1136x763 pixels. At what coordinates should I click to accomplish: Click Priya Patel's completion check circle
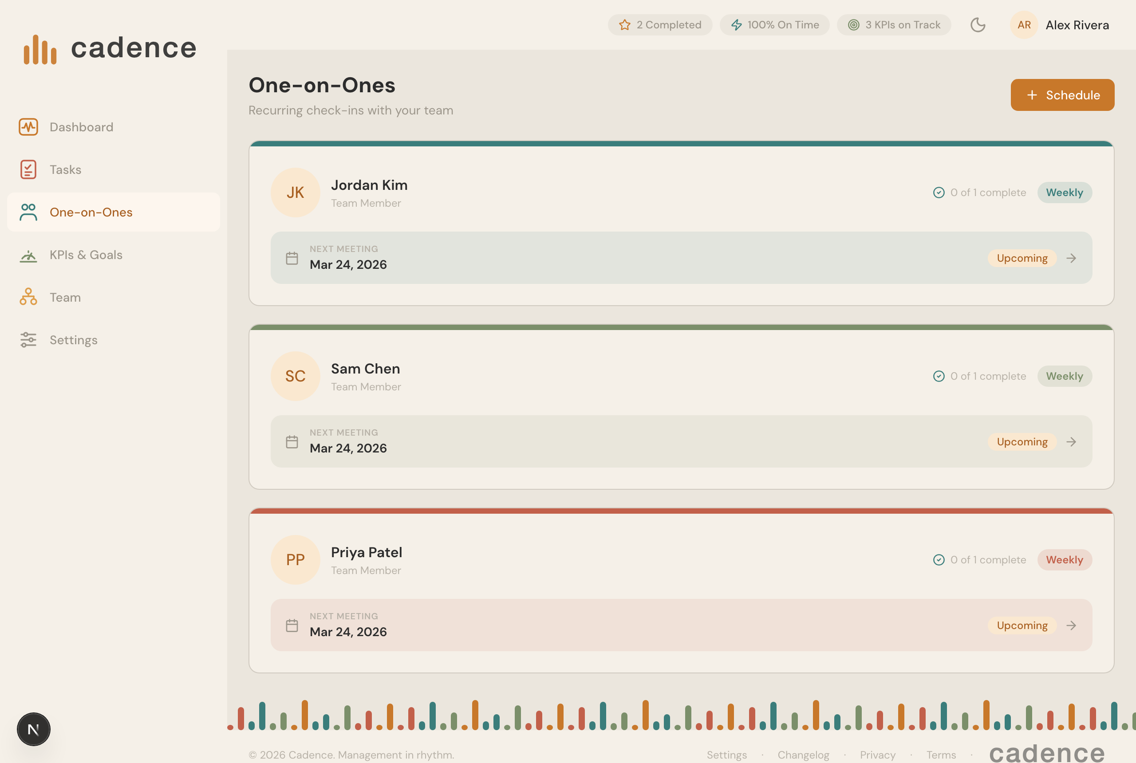point(939,559)
